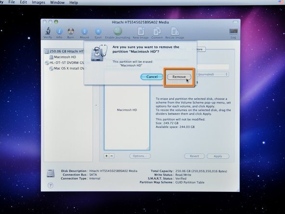Open the Edit menu
Image resolution: width=285 pixels, height=214 pixels.
coord(24,2)
